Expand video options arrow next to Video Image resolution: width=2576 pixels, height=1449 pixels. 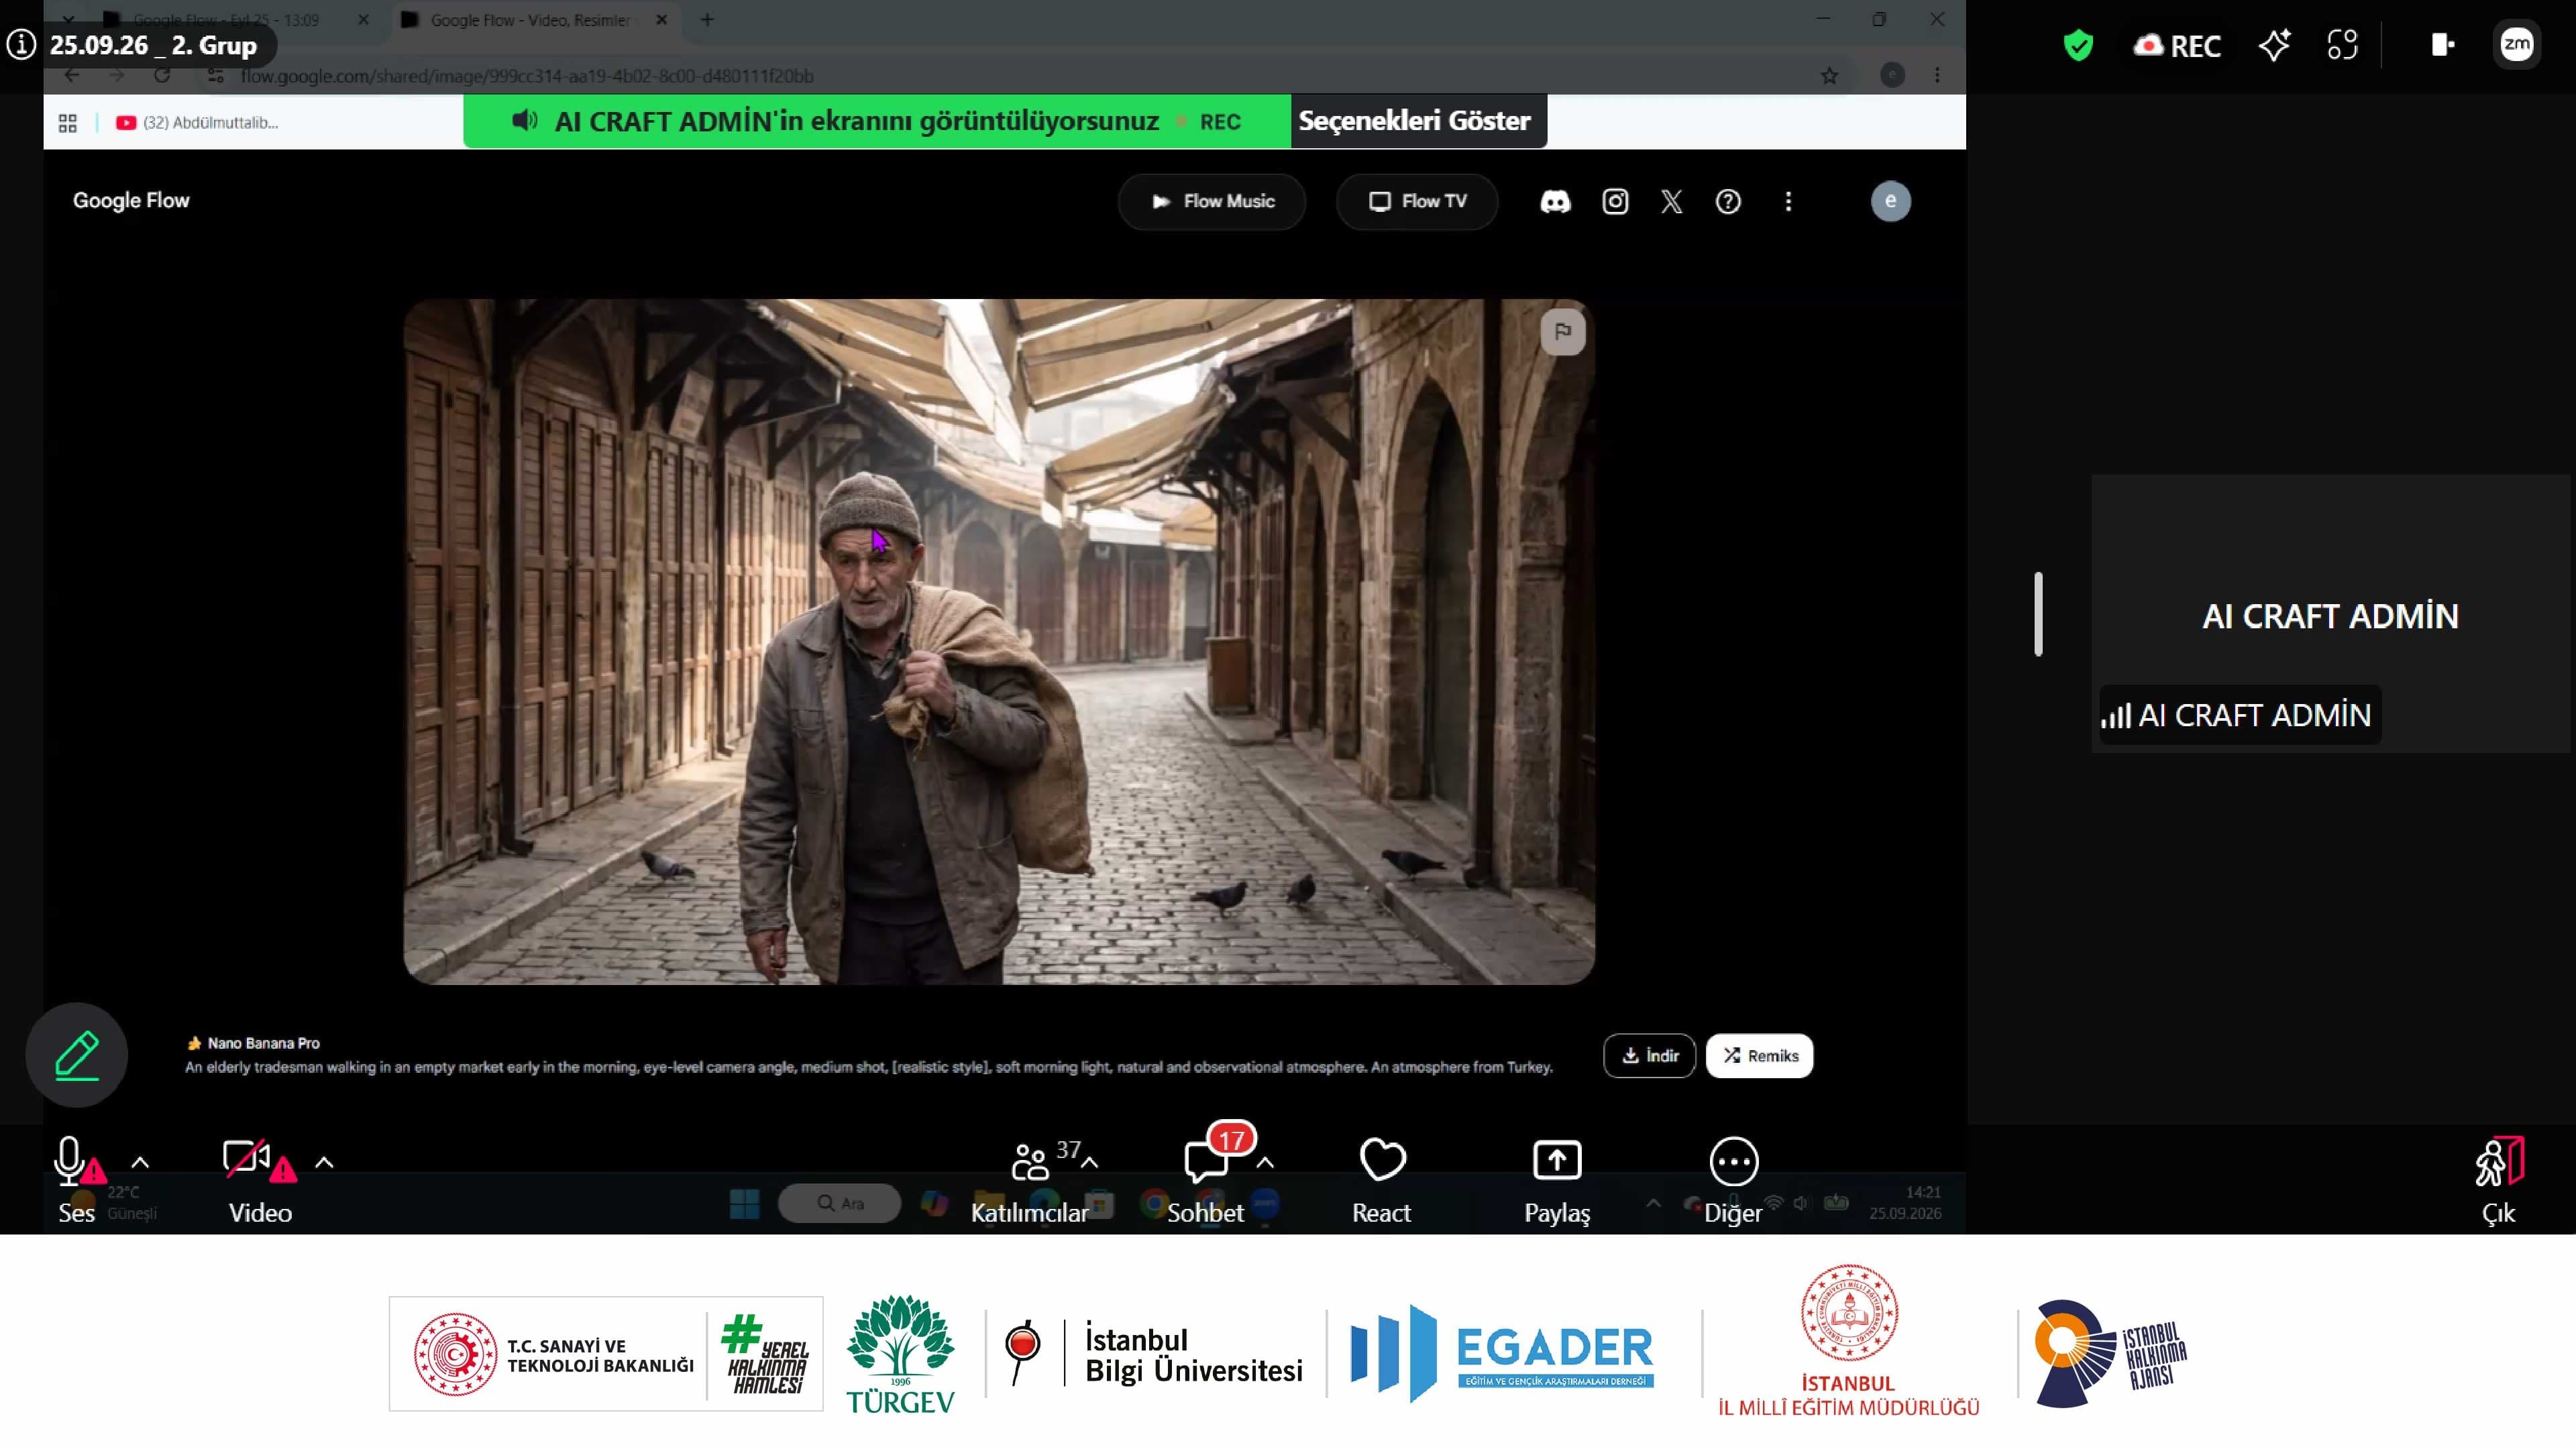[324, 1162]
